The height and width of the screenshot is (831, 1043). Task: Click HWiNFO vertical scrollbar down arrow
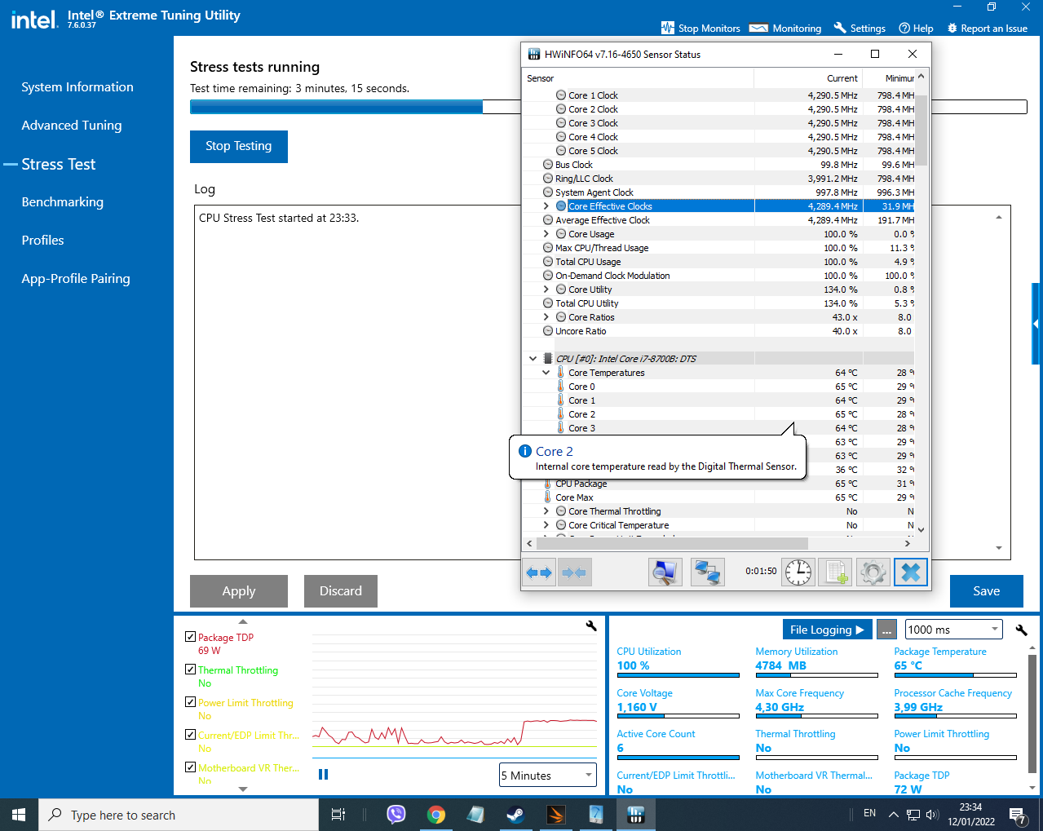[x=921, y=529]
